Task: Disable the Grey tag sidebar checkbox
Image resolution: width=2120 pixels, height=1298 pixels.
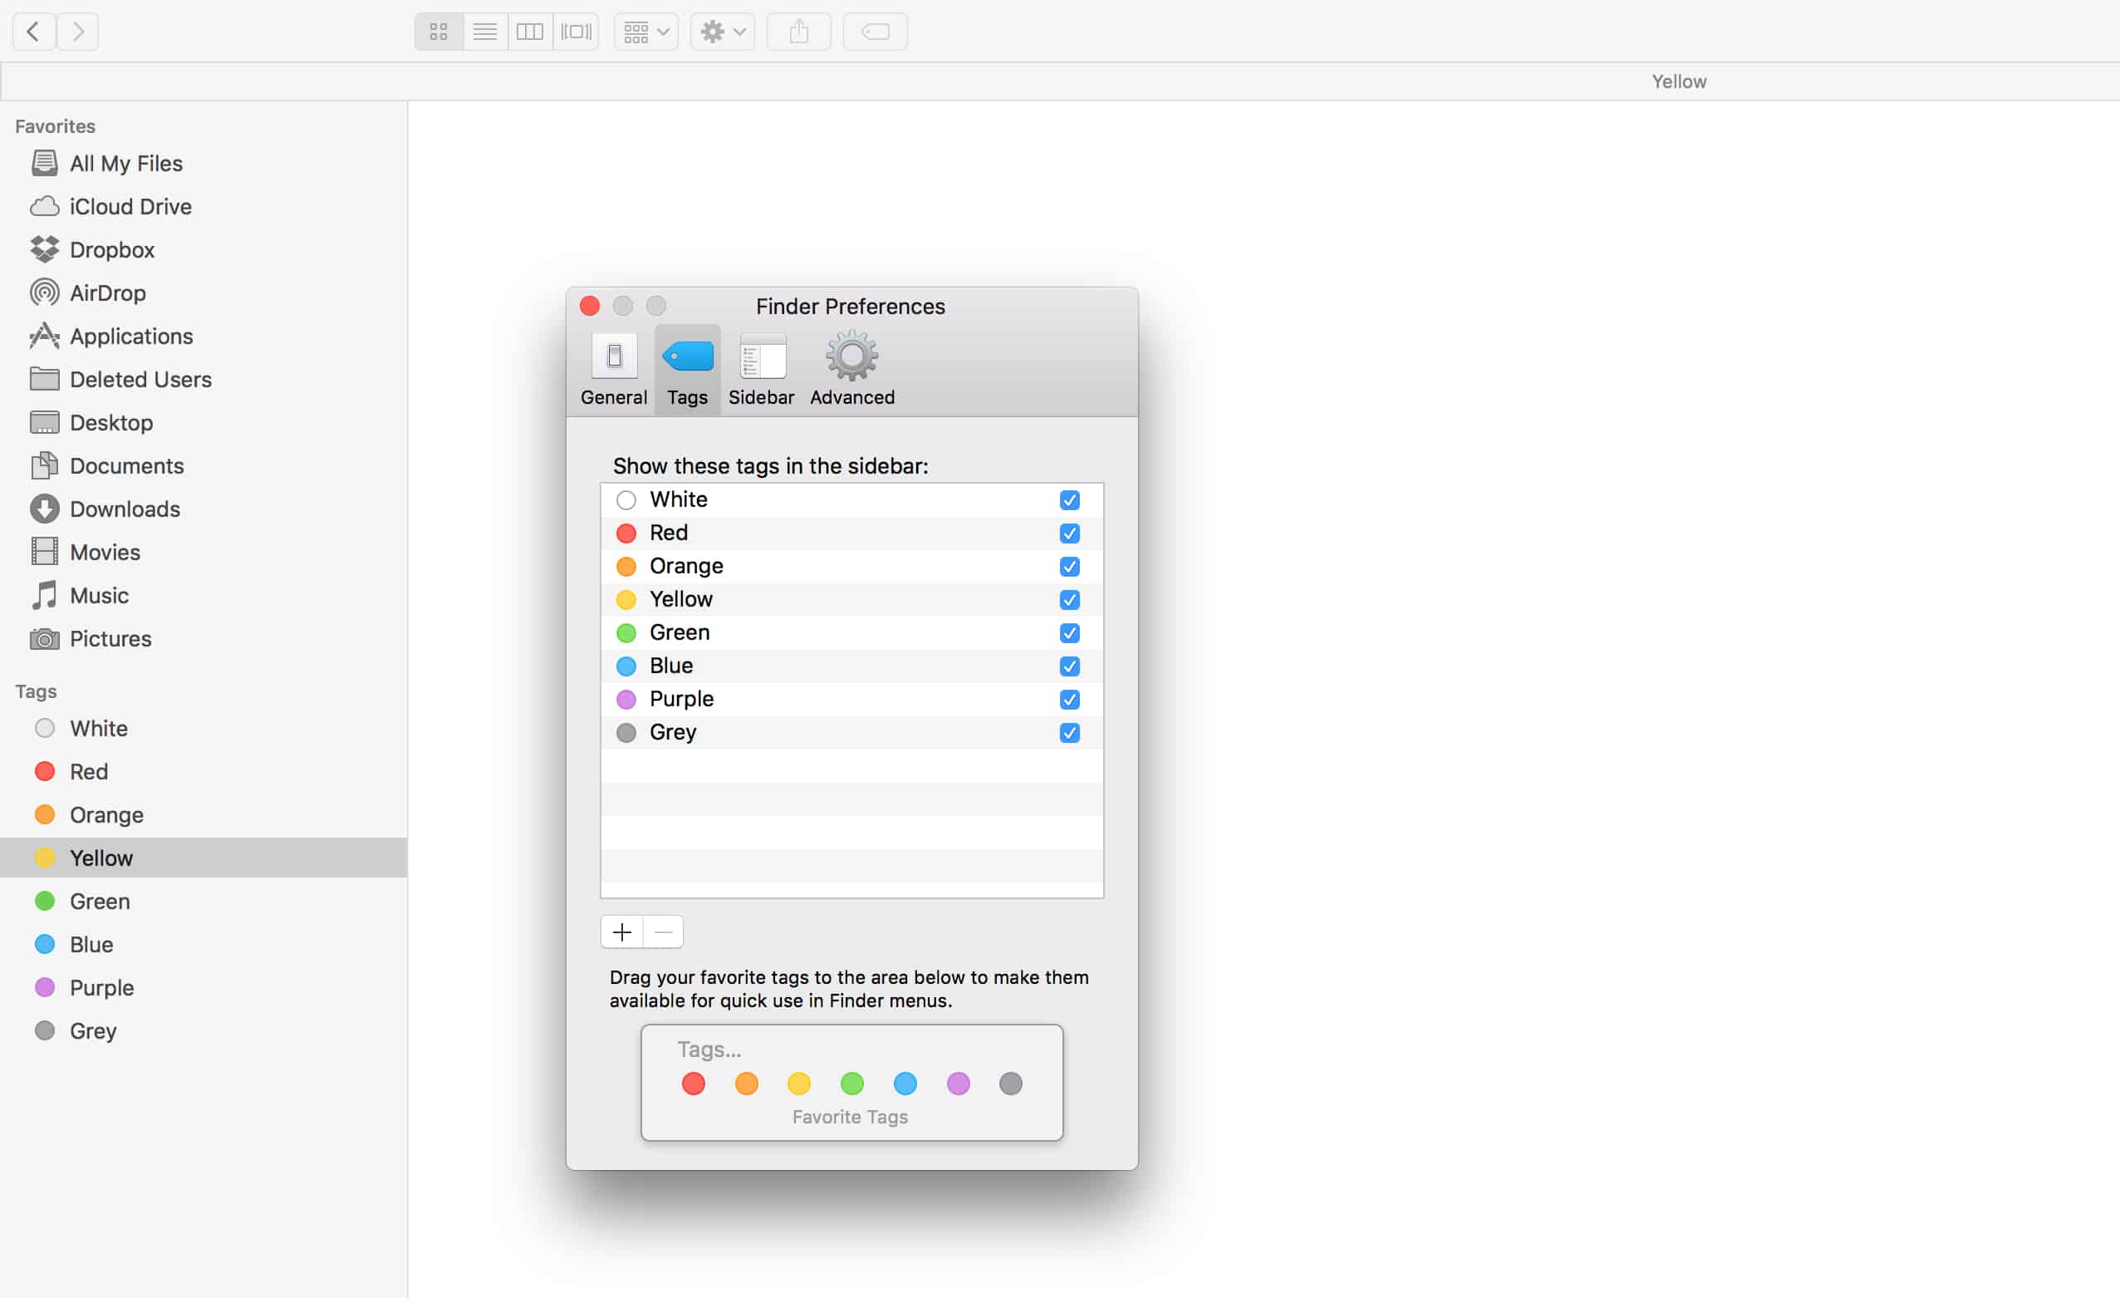Action: pyautogui.click(x=1069, y=732)
